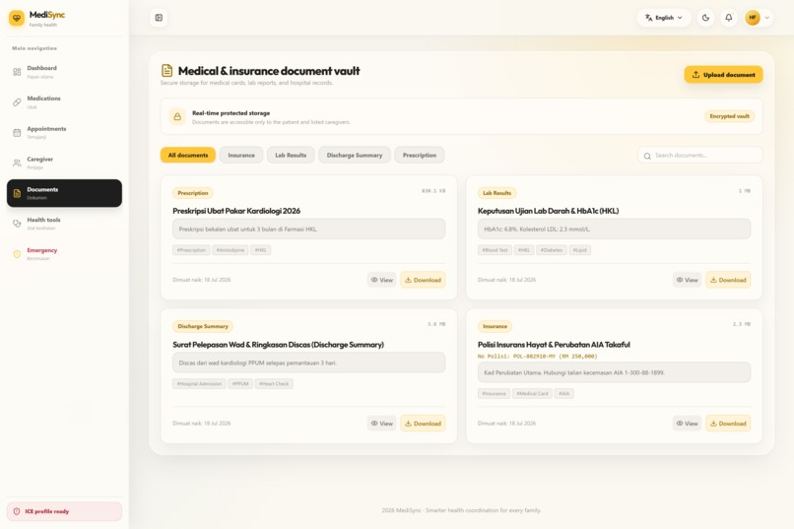This screenshot has height=529, width=794.
Task: Click the document vault heading icon
Action: tap(166, 70)
